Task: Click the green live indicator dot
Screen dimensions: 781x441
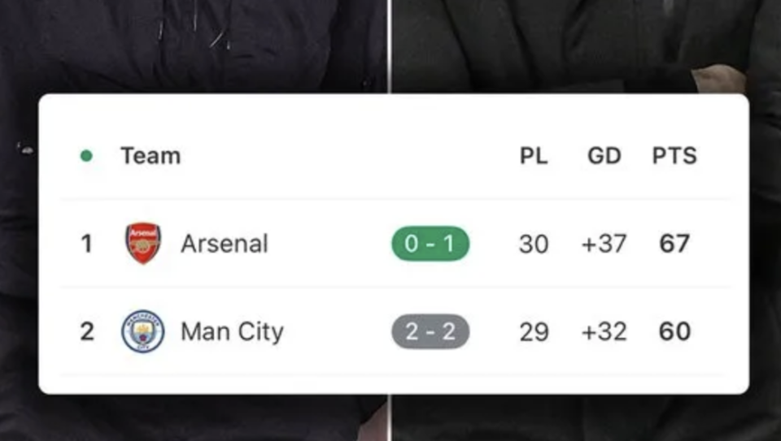Action: 86,156
